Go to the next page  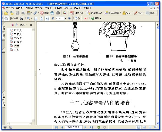coord(85,127)
